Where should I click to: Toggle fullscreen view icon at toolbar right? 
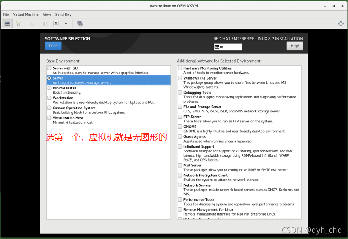point(341,24)
